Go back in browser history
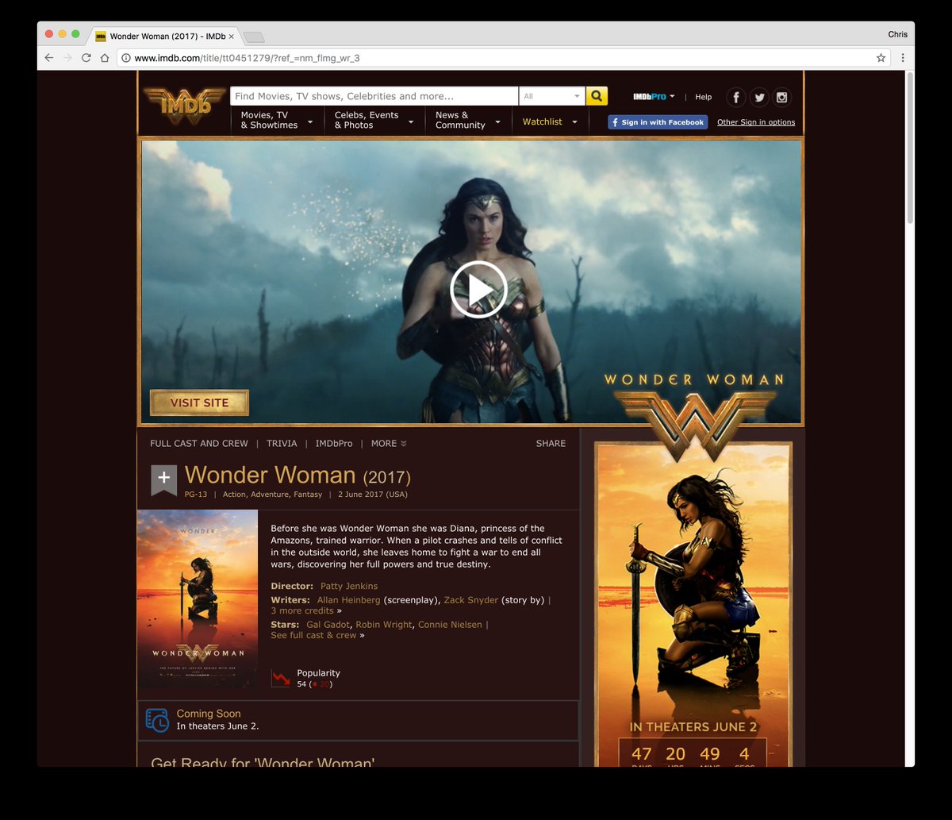Screen dimensions: 952x820 coord(49,58)
